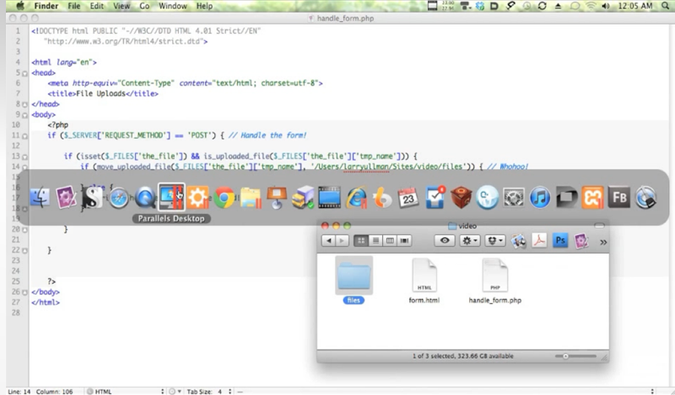Screen dimensions: 675x395
Task: Open iTunes from the dock
Action: click(539, 199)
